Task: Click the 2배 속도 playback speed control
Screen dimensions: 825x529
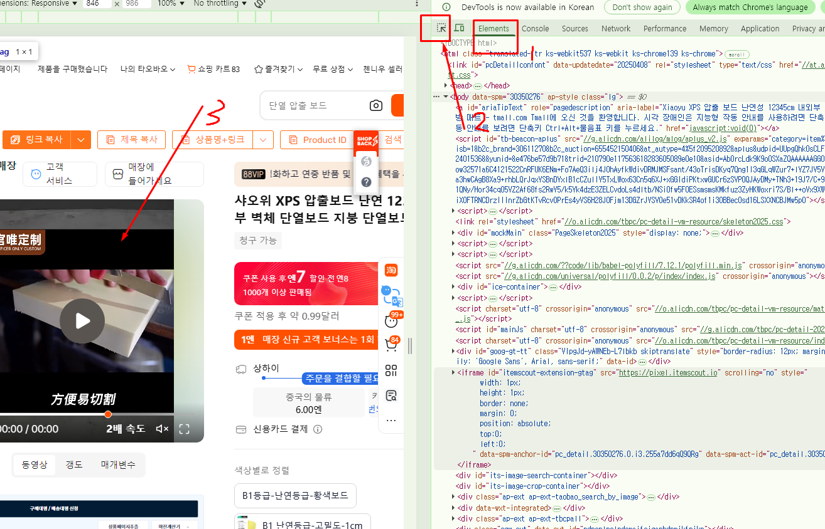Action: click(x=126, y=429)
